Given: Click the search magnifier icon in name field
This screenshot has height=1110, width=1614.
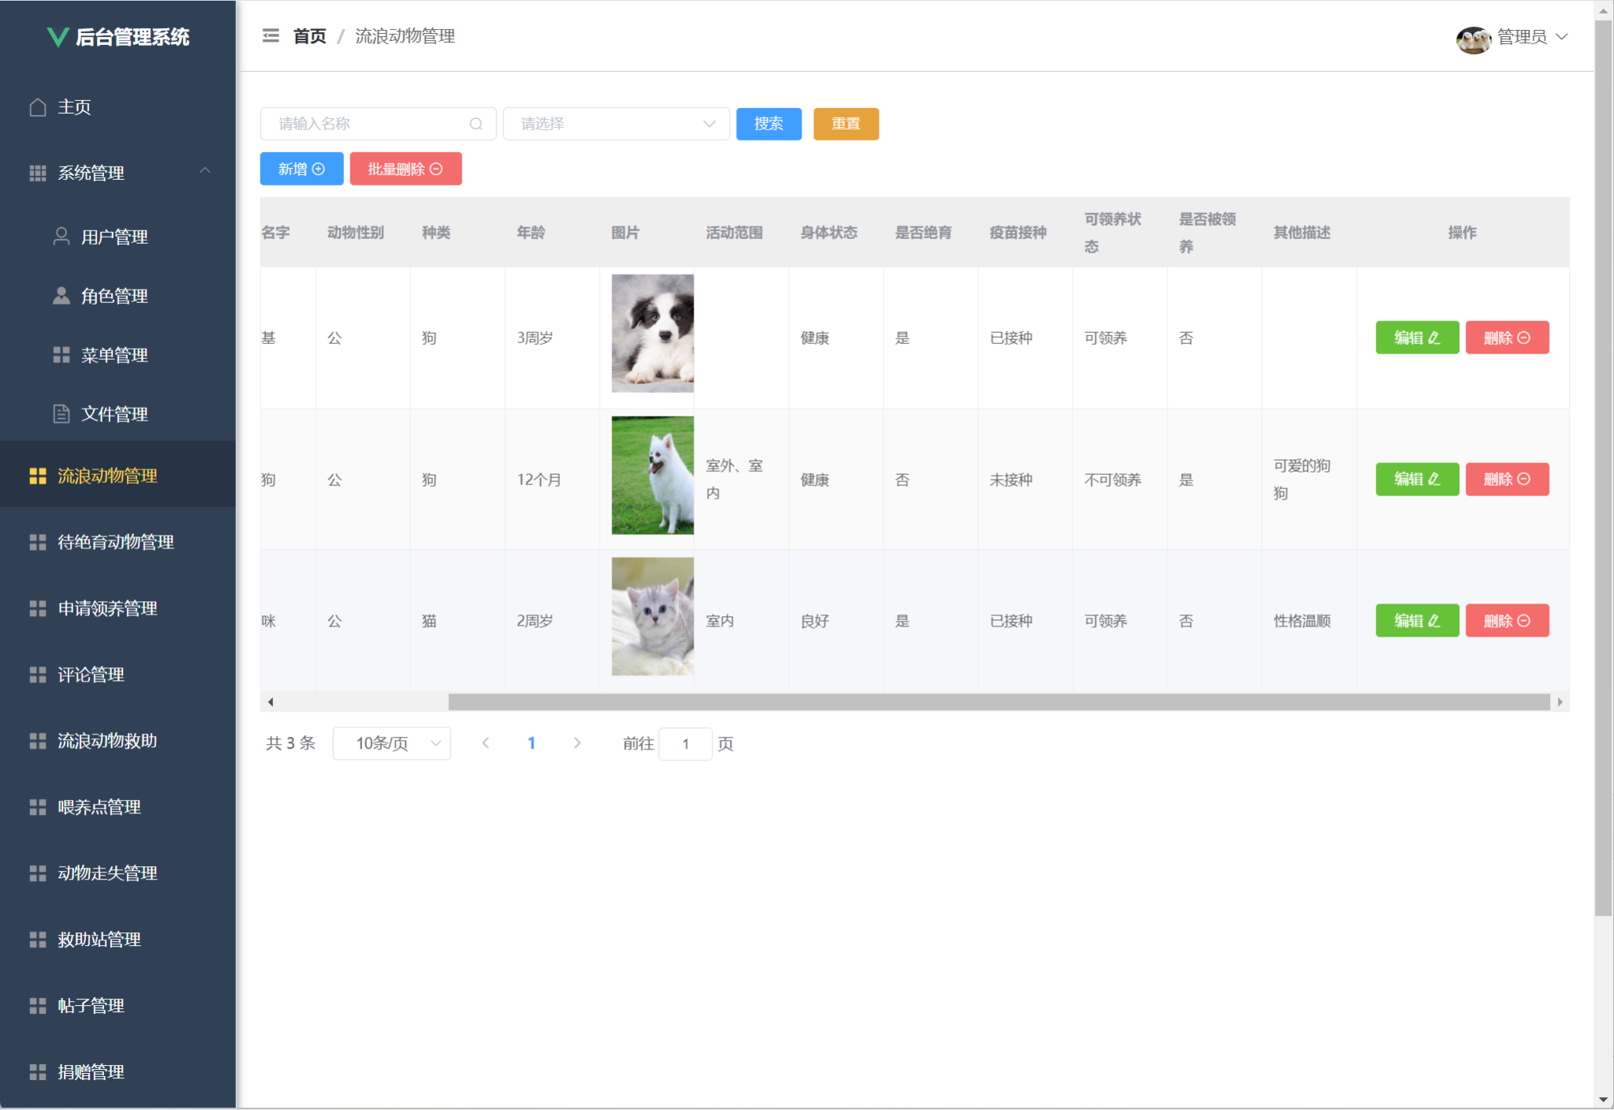Looking at the screenshot, I should click(x=476, y=124).
